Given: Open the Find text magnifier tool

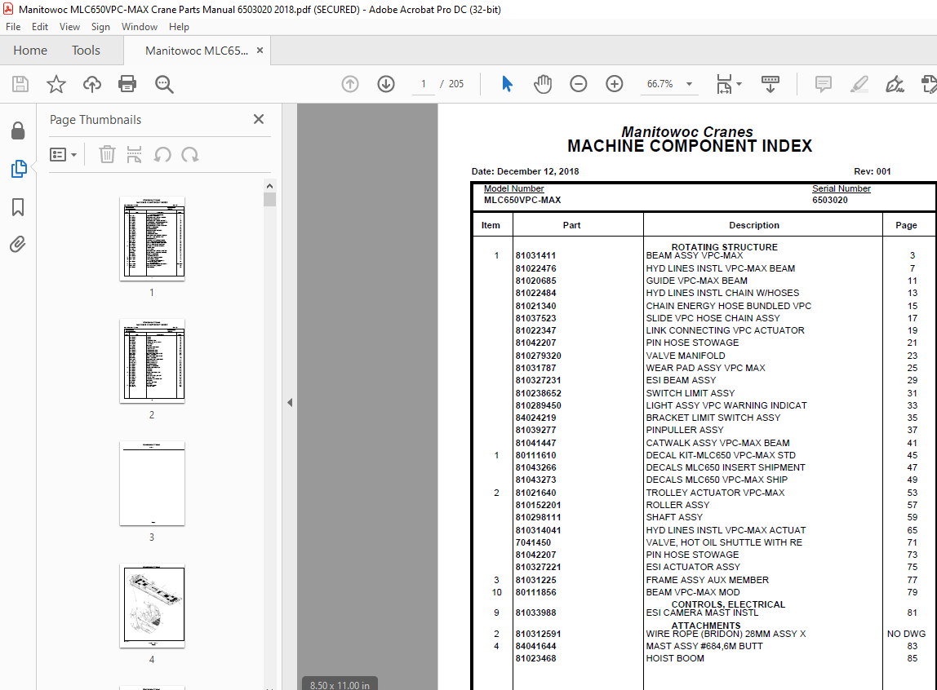Looking at the screenshot, I should [x=164, y=84].
